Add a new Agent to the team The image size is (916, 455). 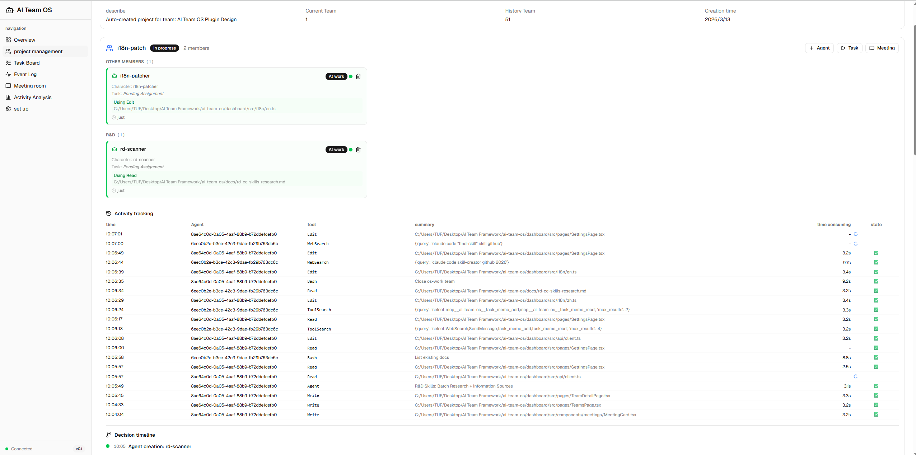819,48
